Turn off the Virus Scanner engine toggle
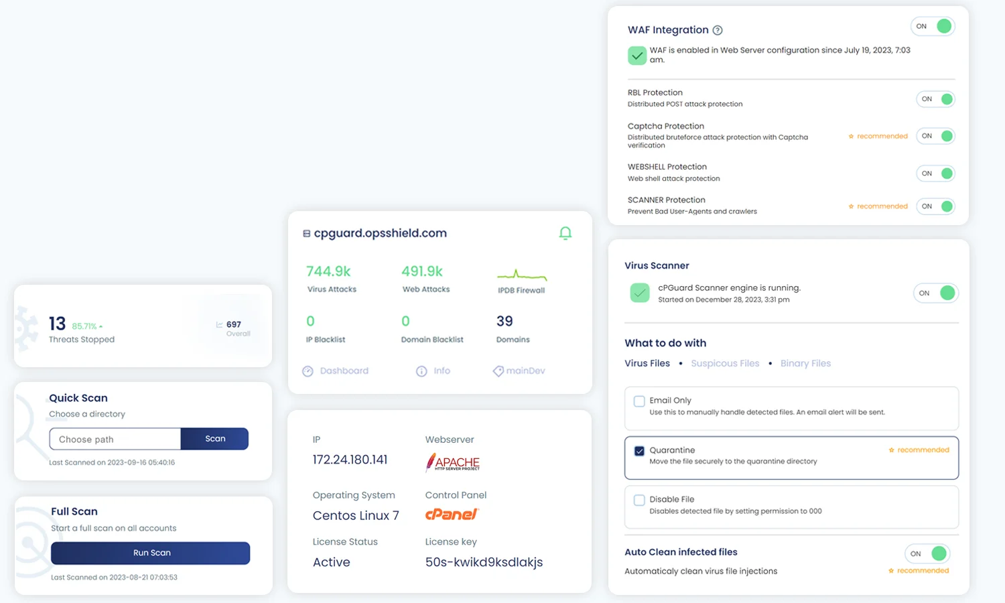The height and width of the screenshot is (603, 1005). pos(936,293)
